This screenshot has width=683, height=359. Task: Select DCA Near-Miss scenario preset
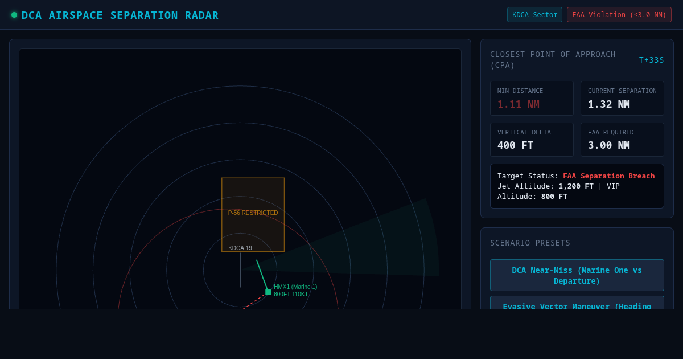coord(577,275)
